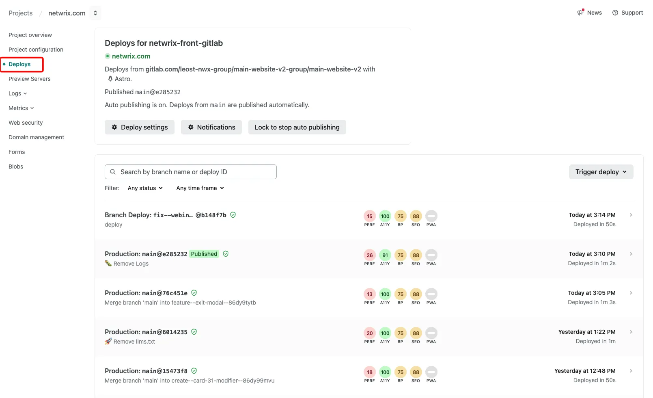The image size is (653, 398).
Task: Open the Any time frame filter dropdown
Action: tap(200, 188)
